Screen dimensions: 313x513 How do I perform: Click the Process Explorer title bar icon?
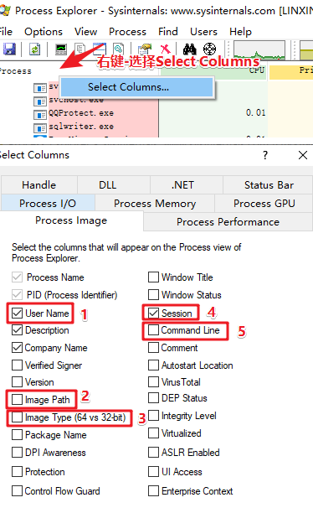click(x=5, y=10)
